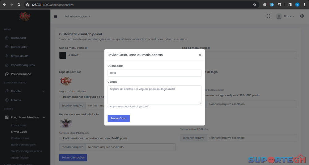Click the Dashboard sidebar icon
Viewport: 309px width, 165px height.
[7, 38]
